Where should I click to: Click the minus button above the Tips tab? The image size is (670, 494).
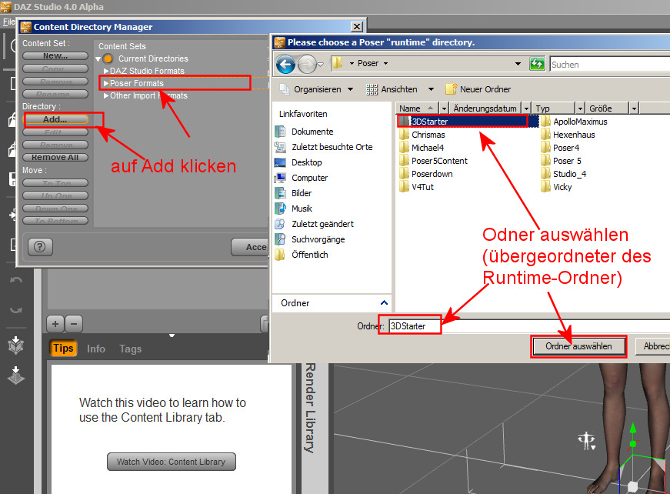tap(74, 324)
